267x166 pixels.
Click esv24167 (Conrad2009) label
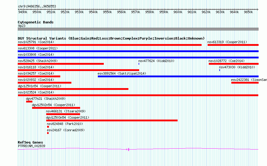click(x=66, y=130)
